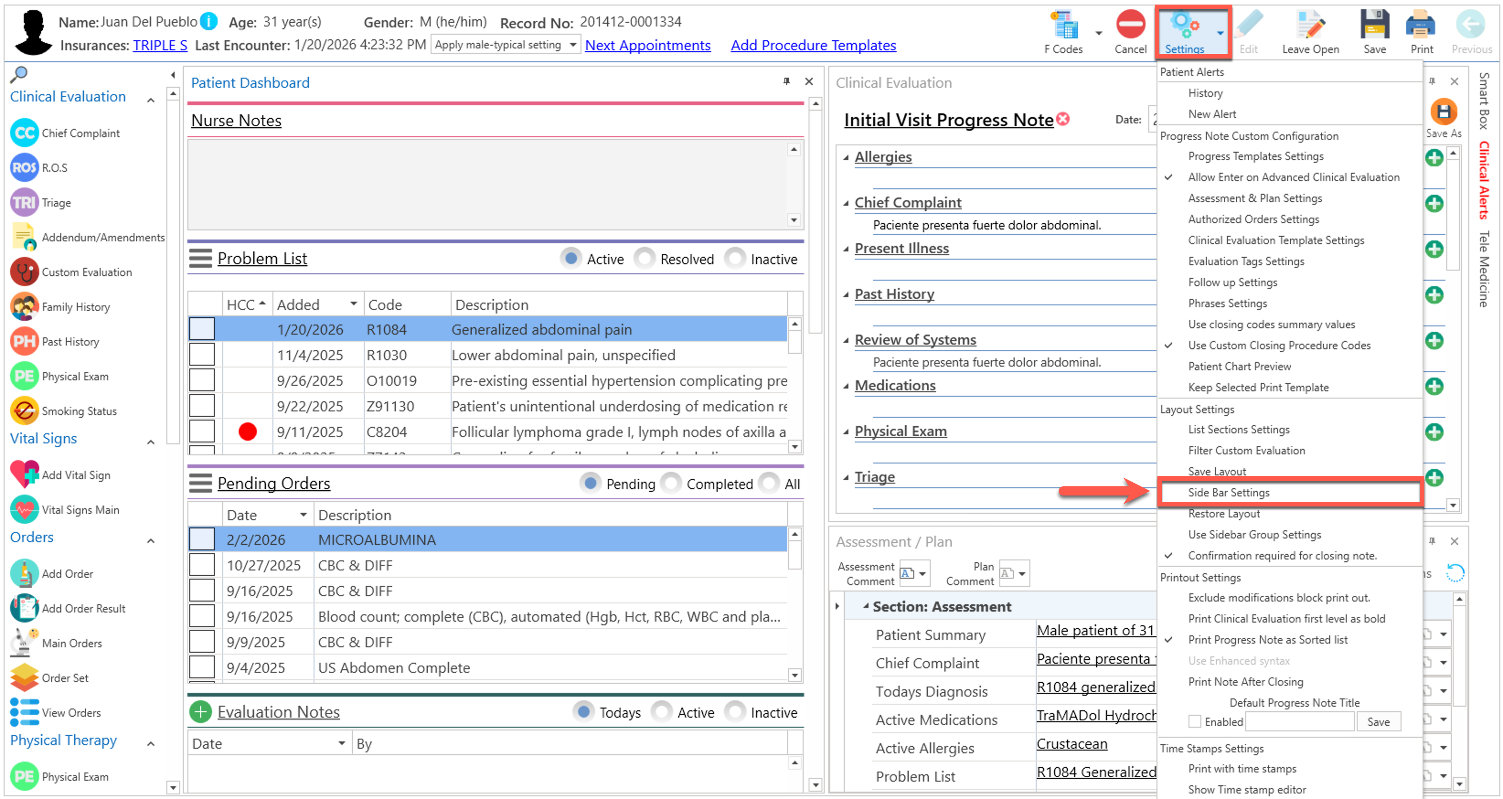Add new Evaluation Note with green plus

(x=200, y=712)
